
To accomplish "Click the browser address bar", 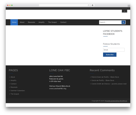I will [x=64, y=5].
